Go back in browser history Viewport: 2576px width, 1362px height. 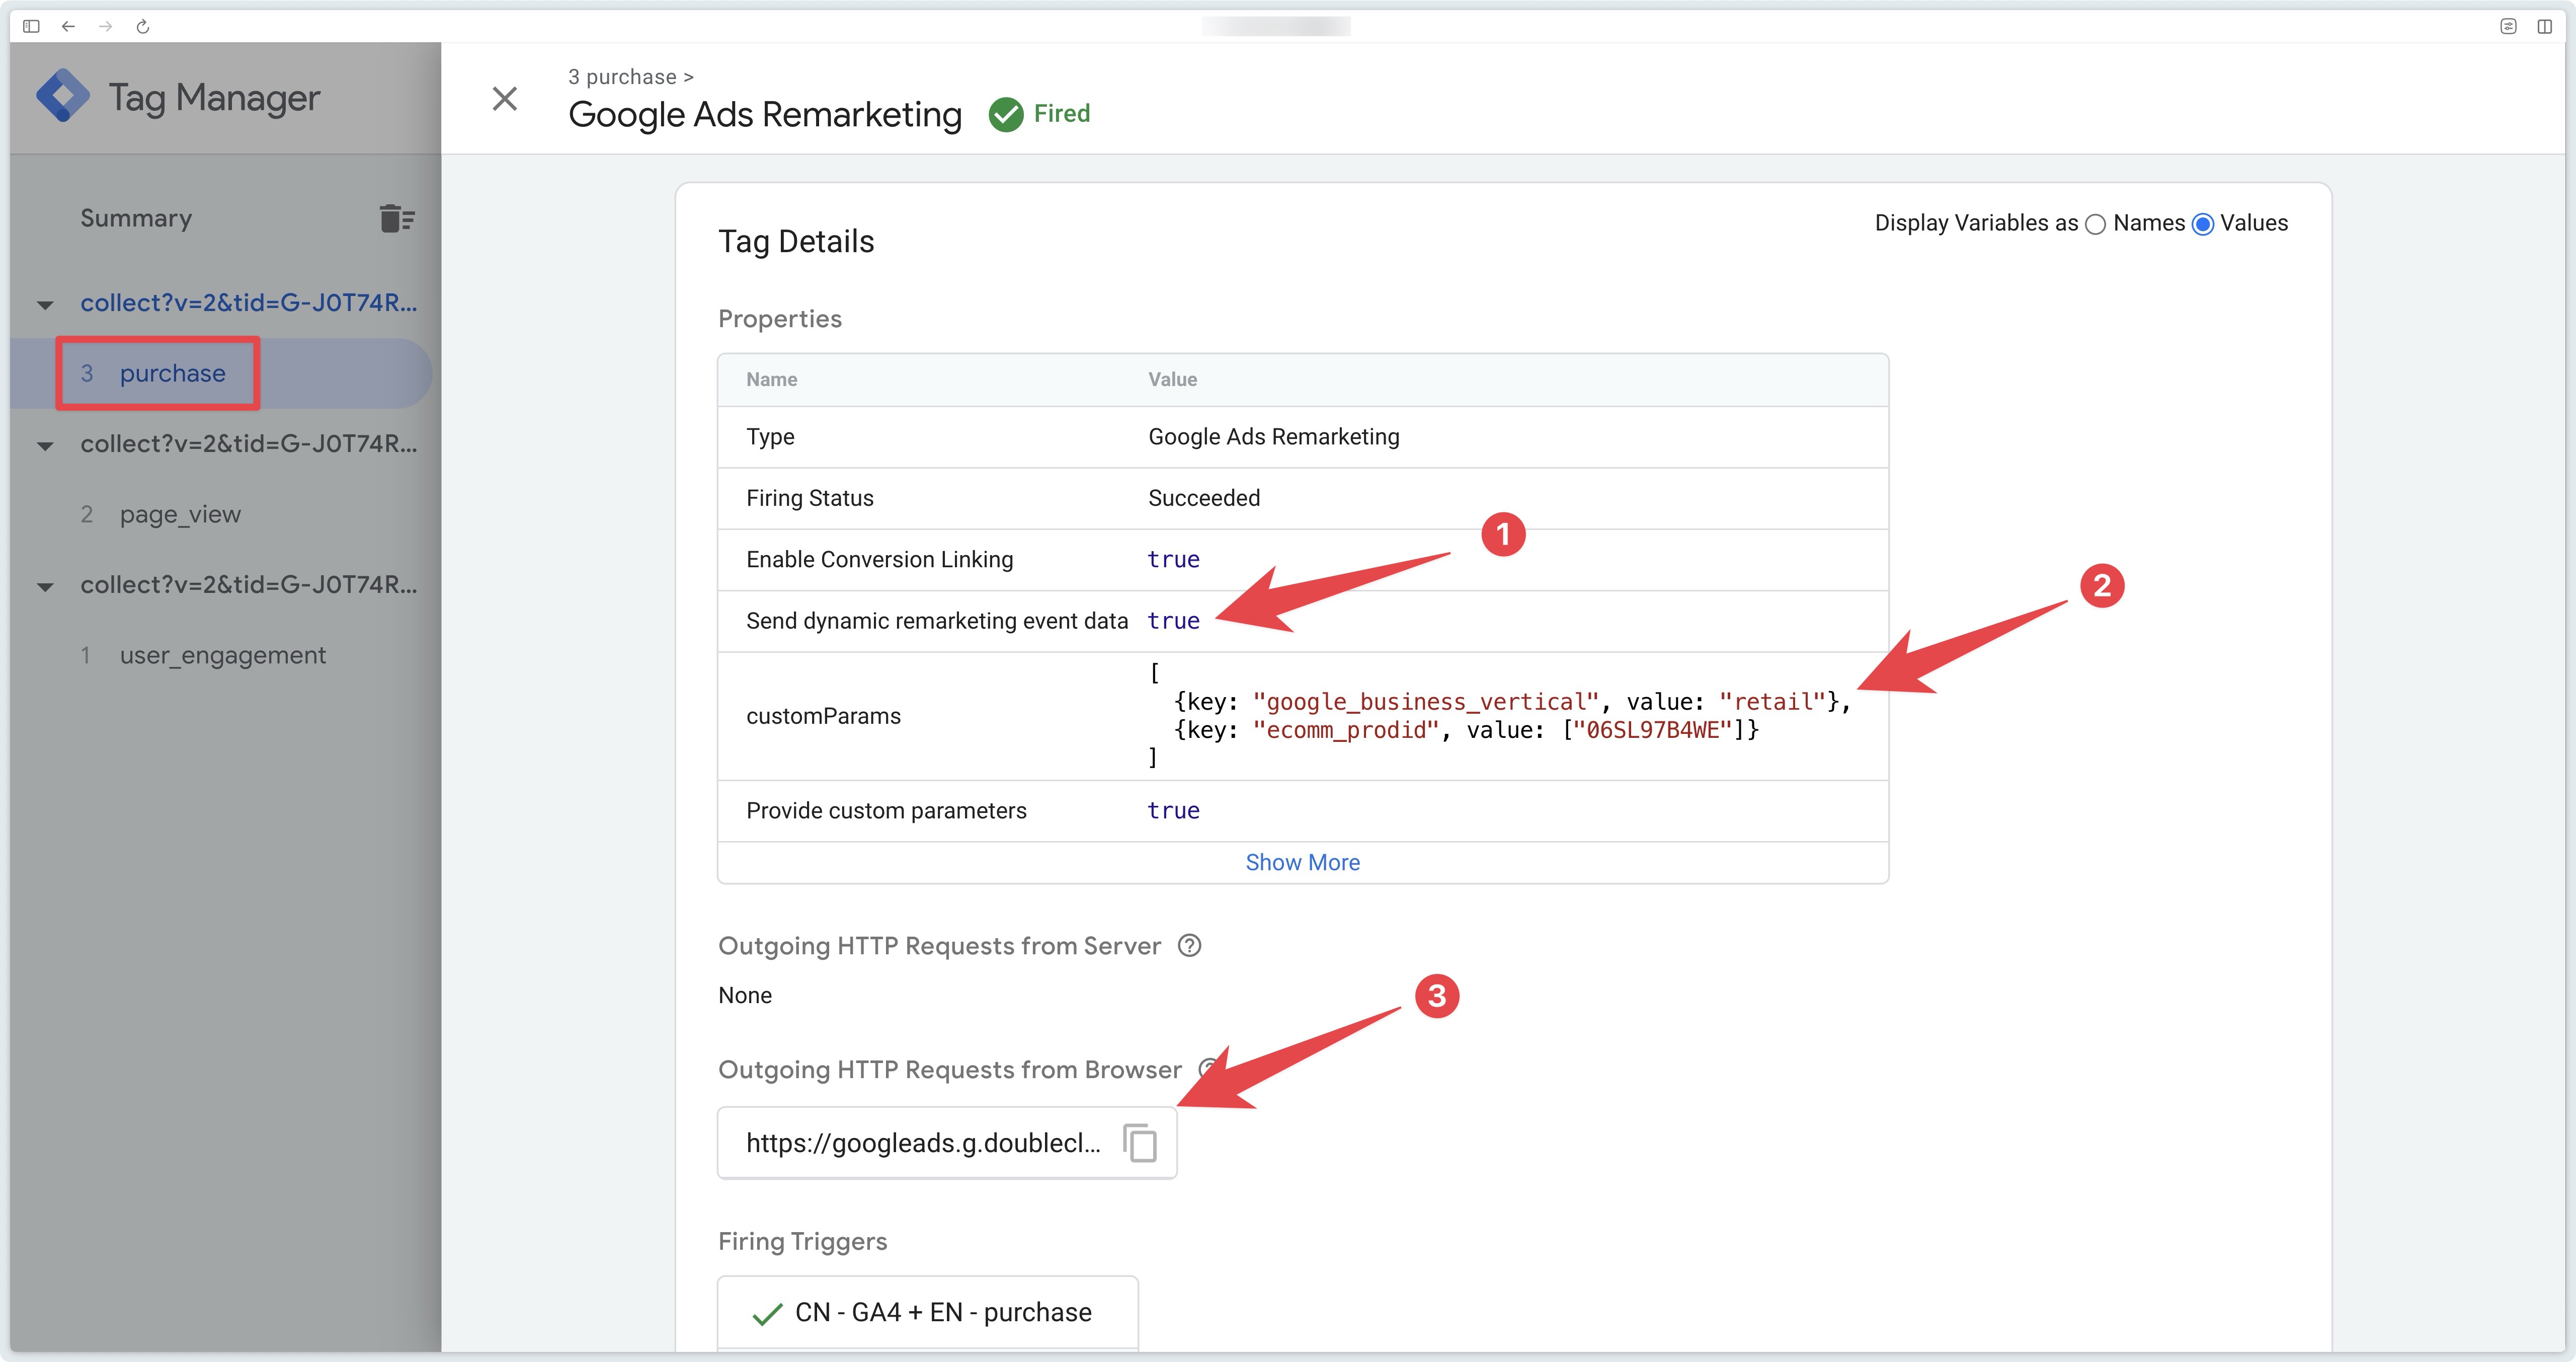(68, 26)
